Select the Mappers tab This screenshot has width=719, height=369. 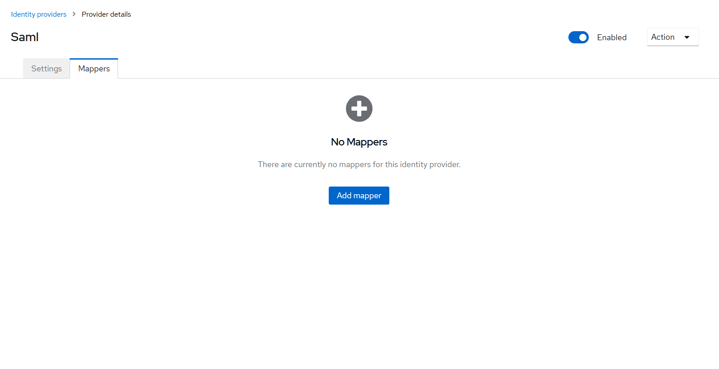pyautogui.click(x=94, y=69)
